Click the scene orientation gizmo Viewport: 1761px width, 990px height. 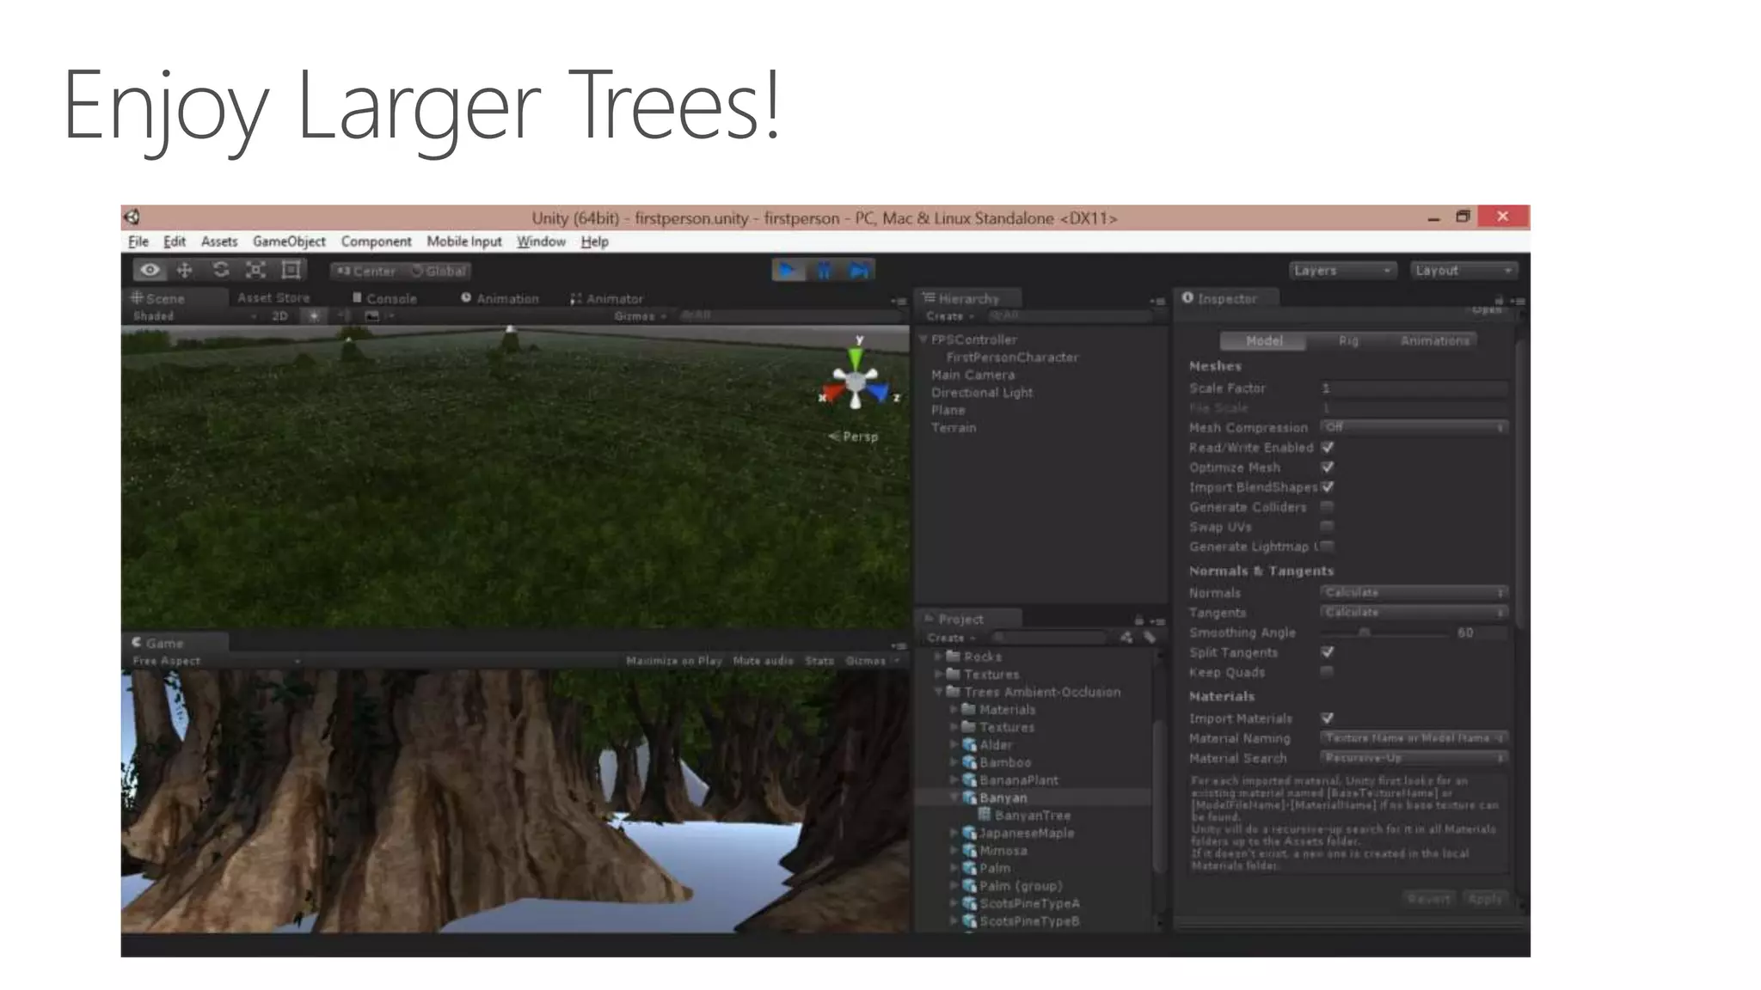coord(856,382)
